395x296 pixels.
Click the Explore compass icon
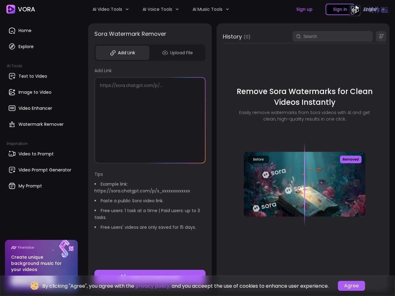tap(12, 47)
